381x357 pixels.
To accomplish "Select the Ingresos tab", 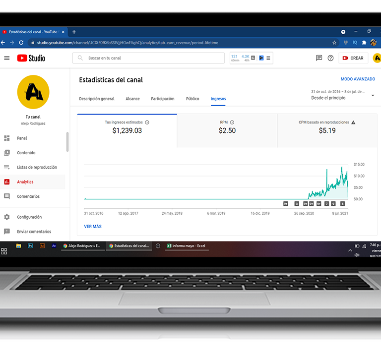I will click(x=218, y=99).
